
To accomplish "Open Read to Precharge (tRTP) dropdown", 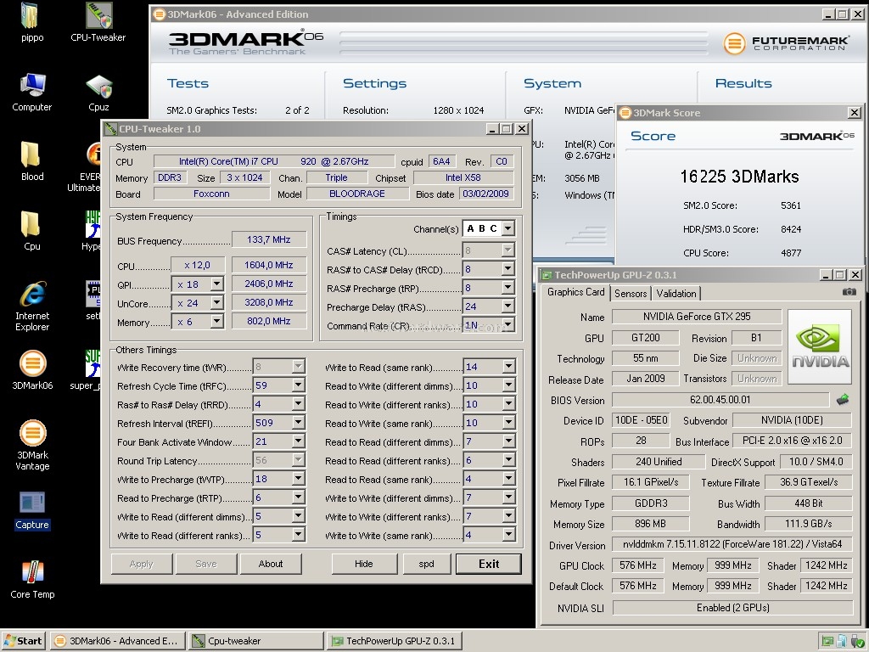I will click(298, 497).
